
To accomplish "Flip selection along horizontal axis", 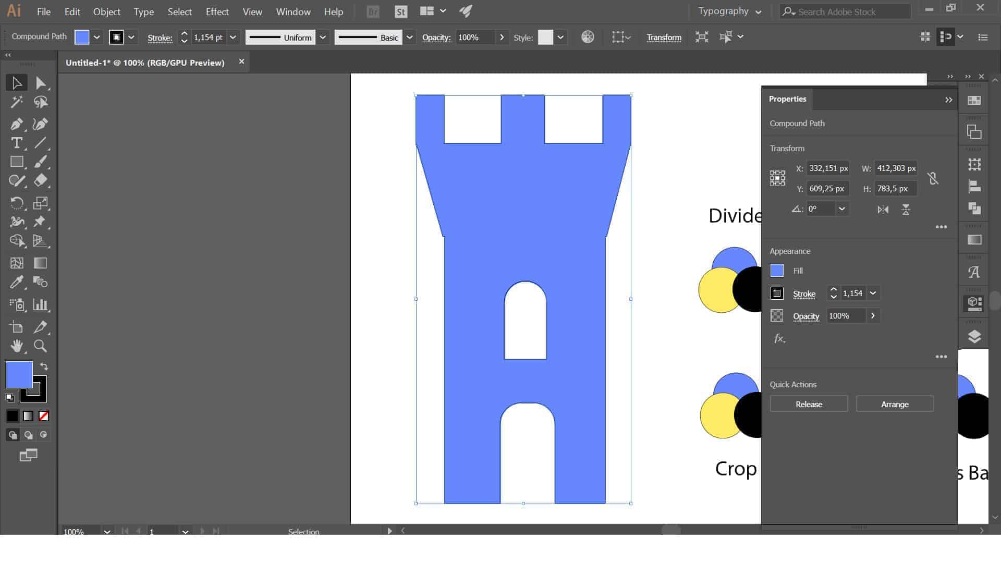I will (883, 210).
